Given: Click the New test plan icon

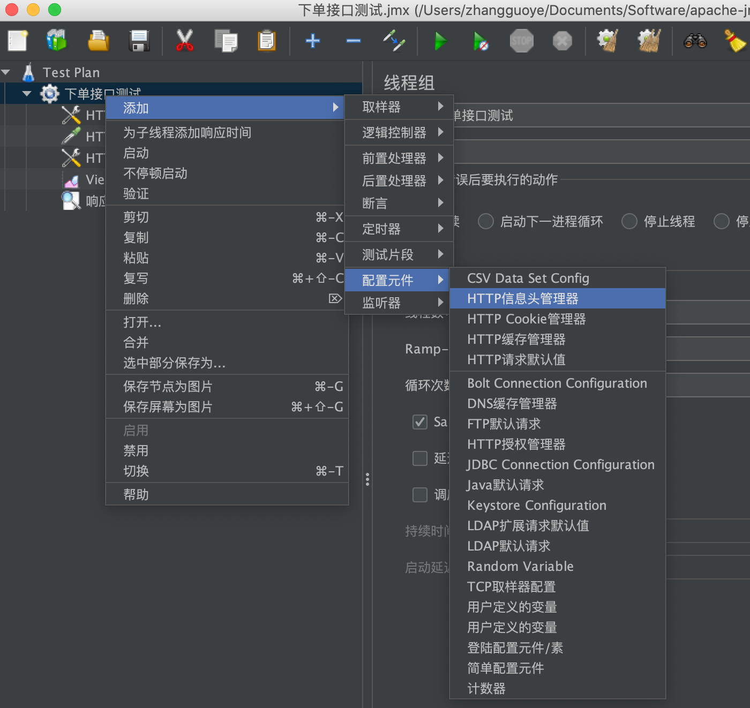Looking at the screenshot, I should (x=17, y=41).
